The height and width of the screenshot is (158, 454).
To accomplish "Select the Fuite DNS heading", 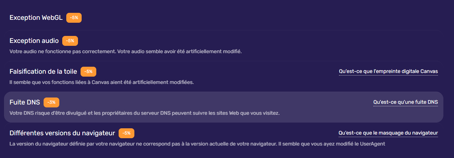I will pyautogui.click(x=25, y=102).
